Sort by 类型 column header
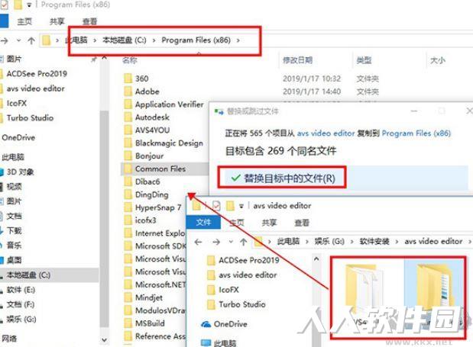Screen dimensions: 473x347 click(x=364, y=60)
